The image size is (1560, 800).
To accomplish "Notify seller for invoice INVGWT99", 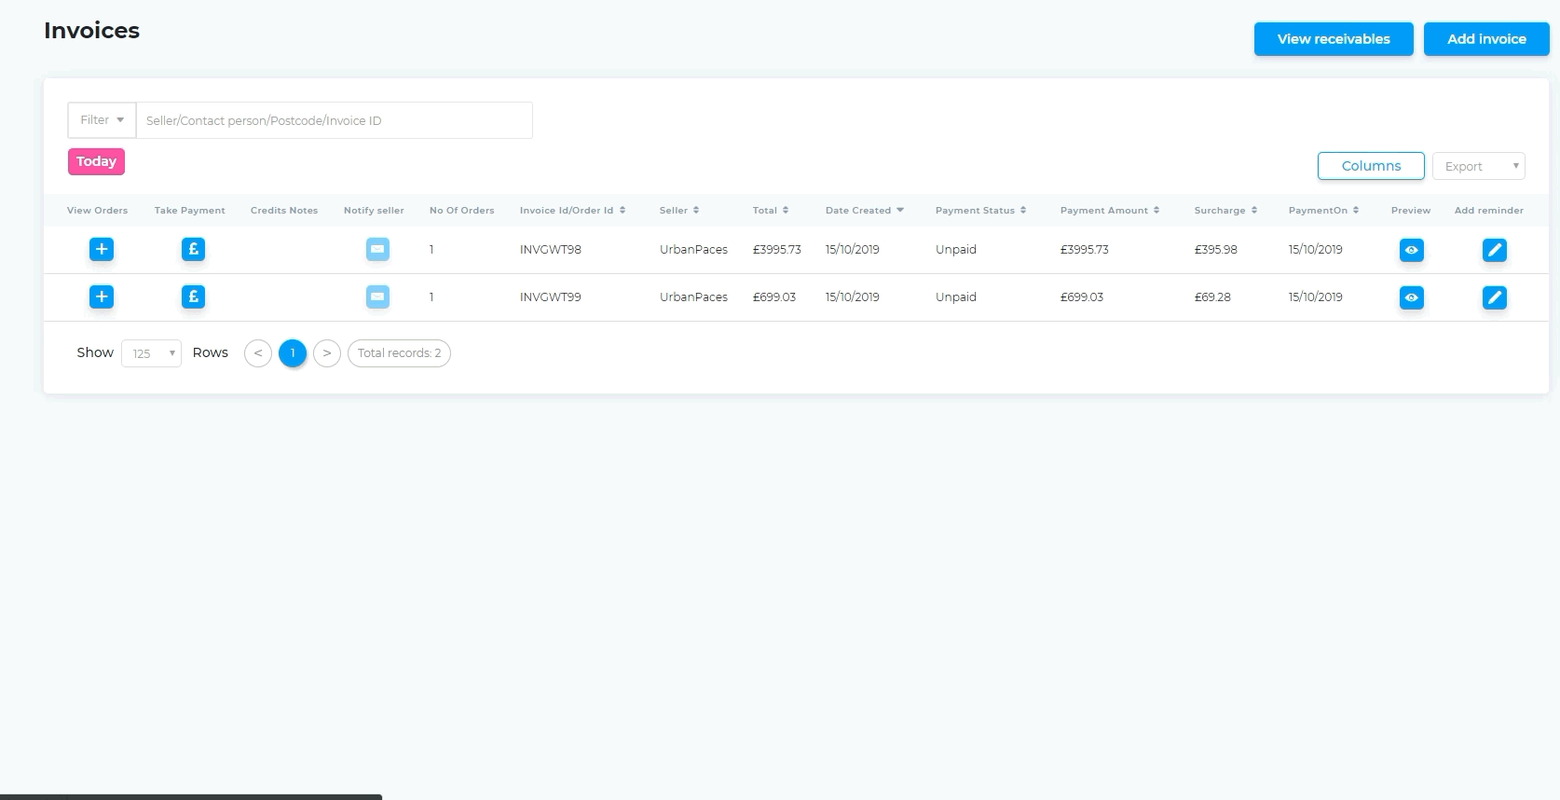I will tap(377, 297).
